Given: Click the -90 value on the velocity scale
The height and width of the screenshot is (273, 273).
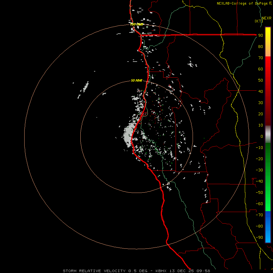Looking at the screenshot, I should pyautogui.click(x=259, y=237).
